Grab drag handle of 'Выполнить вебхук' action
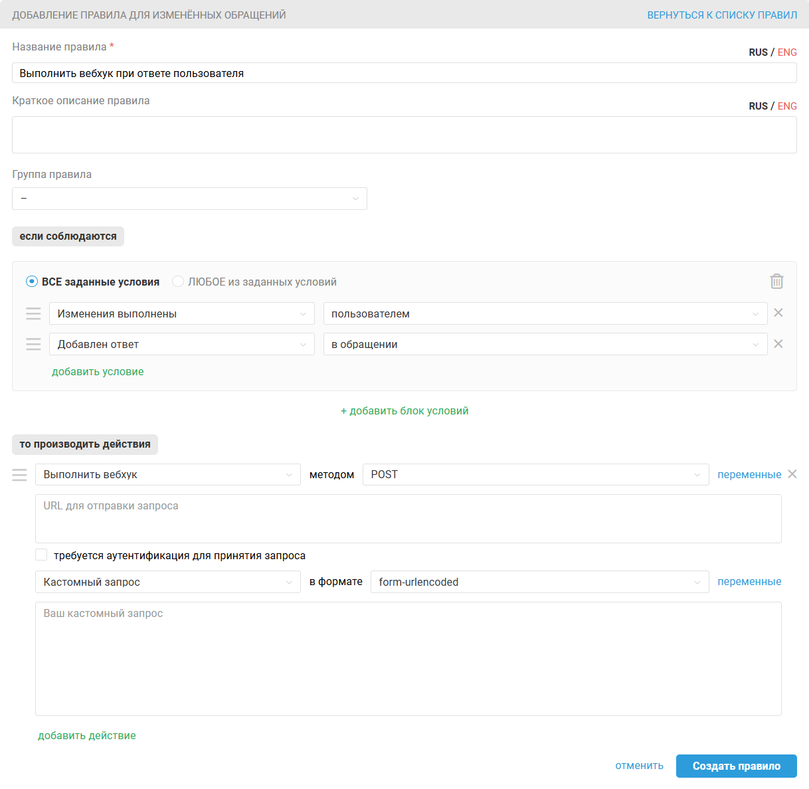This screenshot has width=809, height=789. tap(19, 474)
